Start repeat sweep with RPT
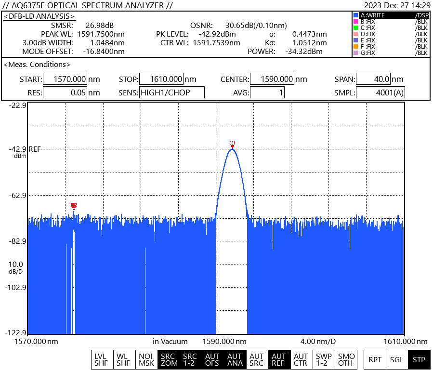This screenshot has width=433, height=370. 375,359
